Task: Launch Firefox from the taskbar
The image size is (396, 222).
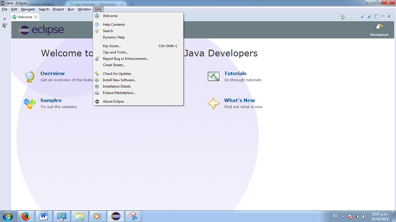Action: point(26,216)
